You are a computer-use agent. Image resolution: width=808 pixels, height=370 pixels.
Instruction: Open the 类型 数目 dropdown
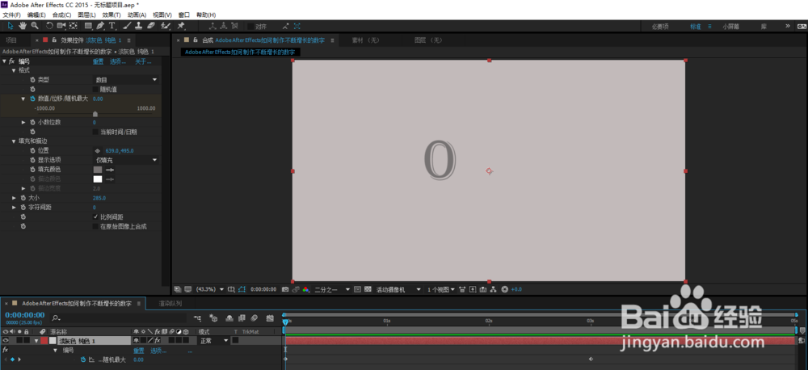(x=126, y=80)
